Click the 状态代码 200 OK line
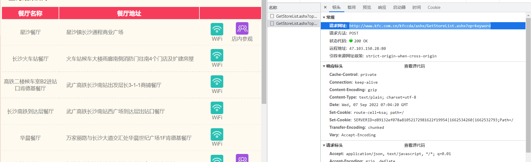The image size is (531, 162). [x=348, y=41]
